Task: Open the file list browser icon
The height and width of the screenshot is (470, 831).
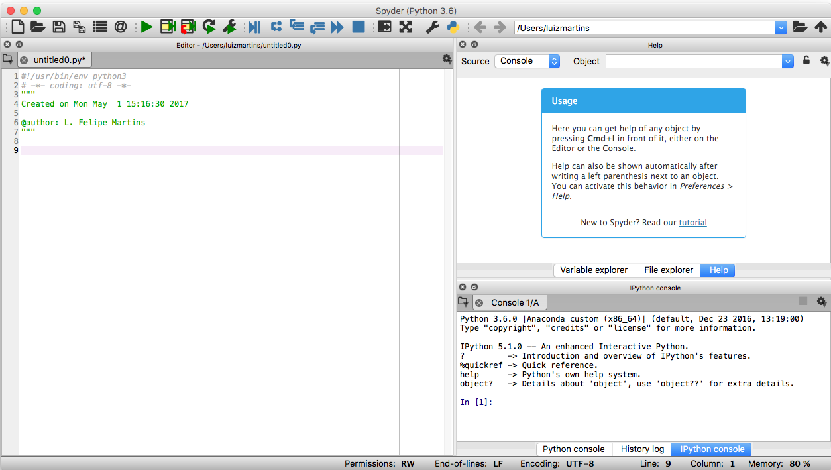Action: (x=100, y=27)
